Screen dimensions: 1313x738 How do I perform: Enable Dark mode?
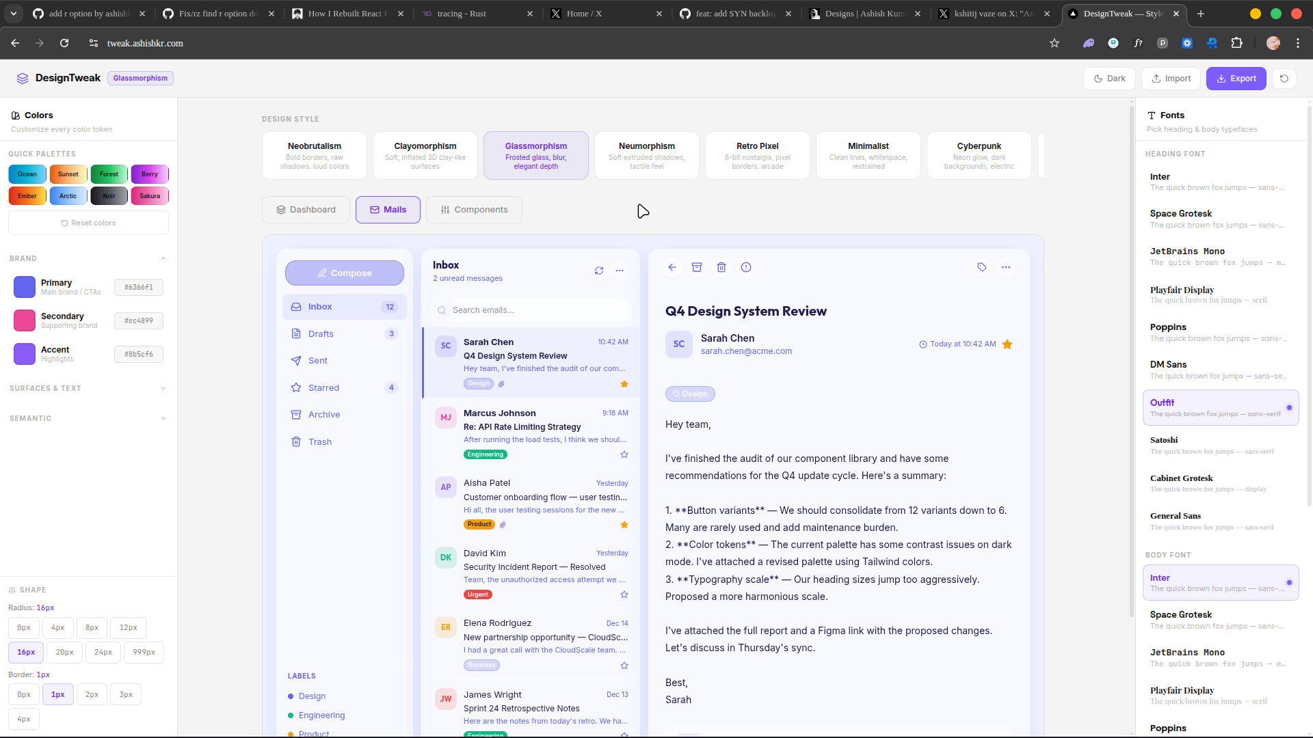coord(1109,78)
